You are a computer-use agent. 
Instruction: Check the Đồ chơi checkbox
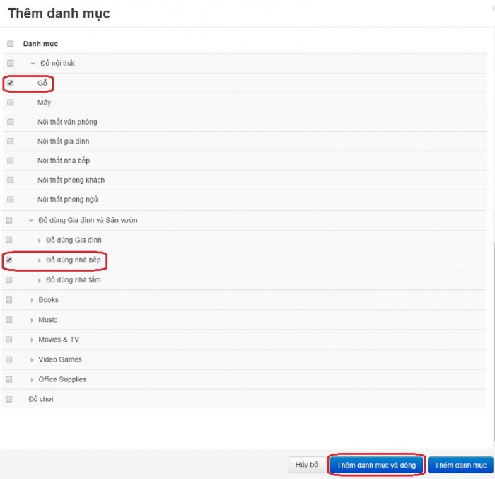click(x=8, y=399)
